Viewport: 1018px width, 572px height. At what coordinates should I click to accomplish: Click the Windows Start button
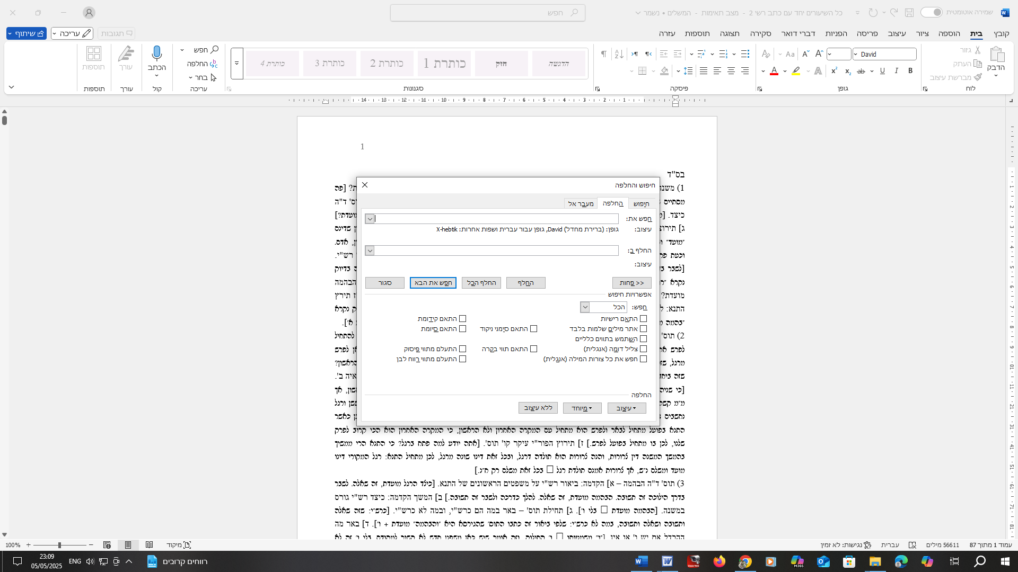tap(1005, 561)
